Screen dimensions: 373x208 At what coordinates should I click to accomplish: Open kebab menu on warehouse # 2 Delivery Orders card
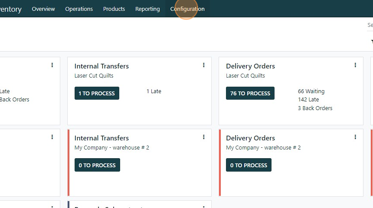[x=355, y=137]
